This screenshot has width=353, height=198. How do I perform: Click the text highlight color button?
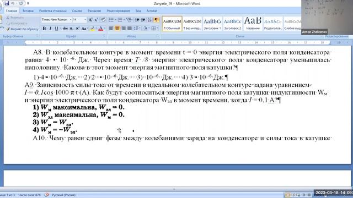92,29
